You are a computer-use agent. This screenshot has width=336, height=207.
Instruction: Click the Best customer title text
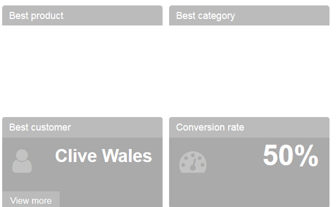pyautogui.click(x=40, y=127)
